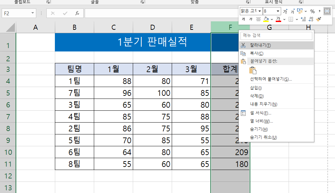Open accounting format dropdown arrow
Image resolution: width=335 pixels, height=193 pixels.
pos(306,11)
